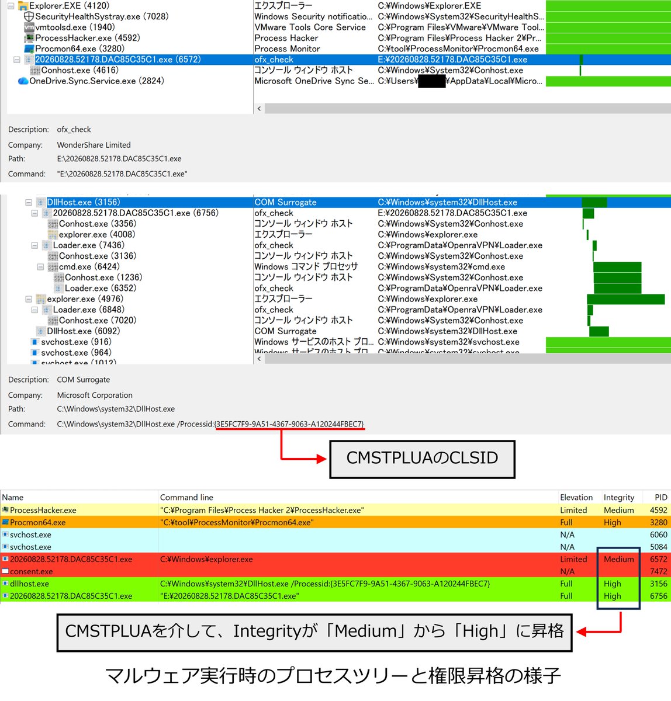Click ProcessHacker.exe icon in process list
Image resolution: width=671 pixels, height=701 pixels.
point(5,510)
